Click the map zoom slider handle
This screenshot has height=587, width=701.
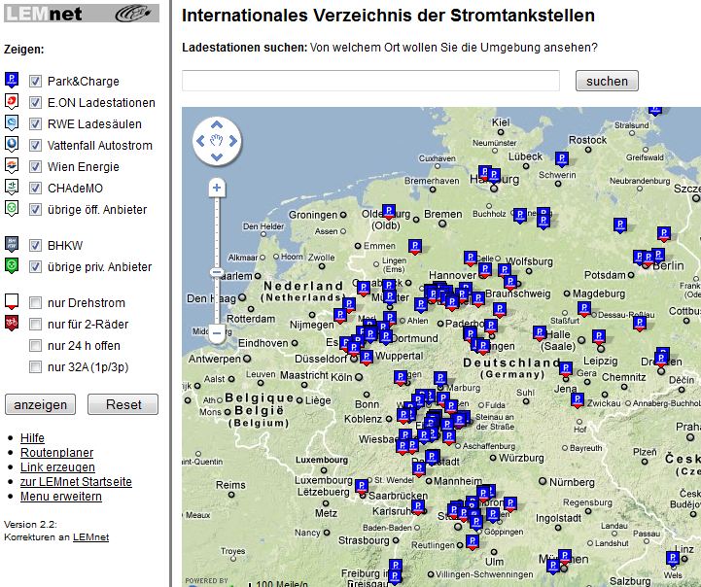217,272
